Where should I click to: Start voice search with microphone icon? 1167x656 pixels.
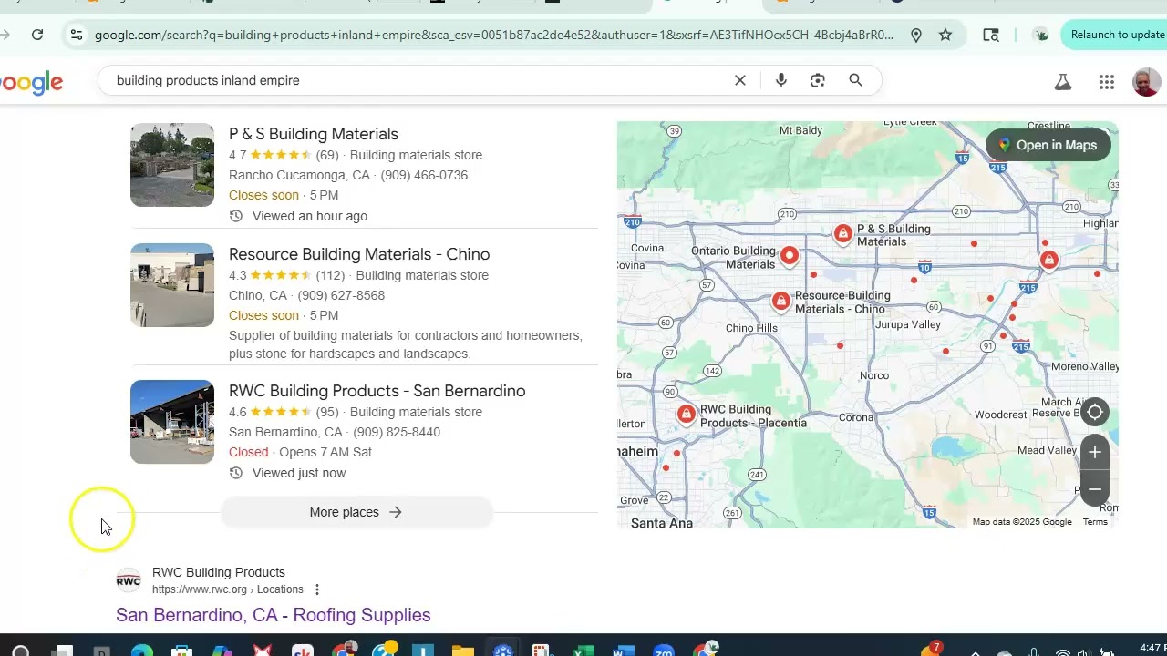coord(781,80)
